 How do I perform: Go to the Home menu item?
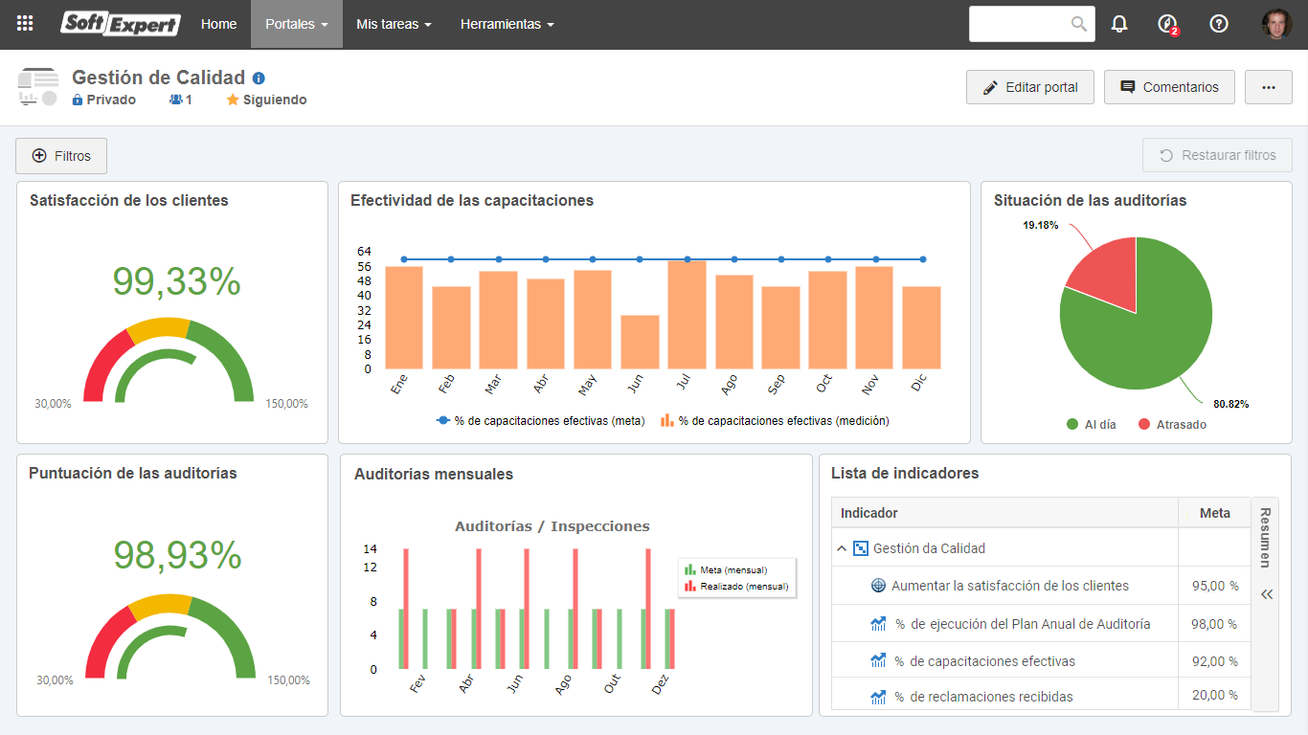(x=219, y=24)
